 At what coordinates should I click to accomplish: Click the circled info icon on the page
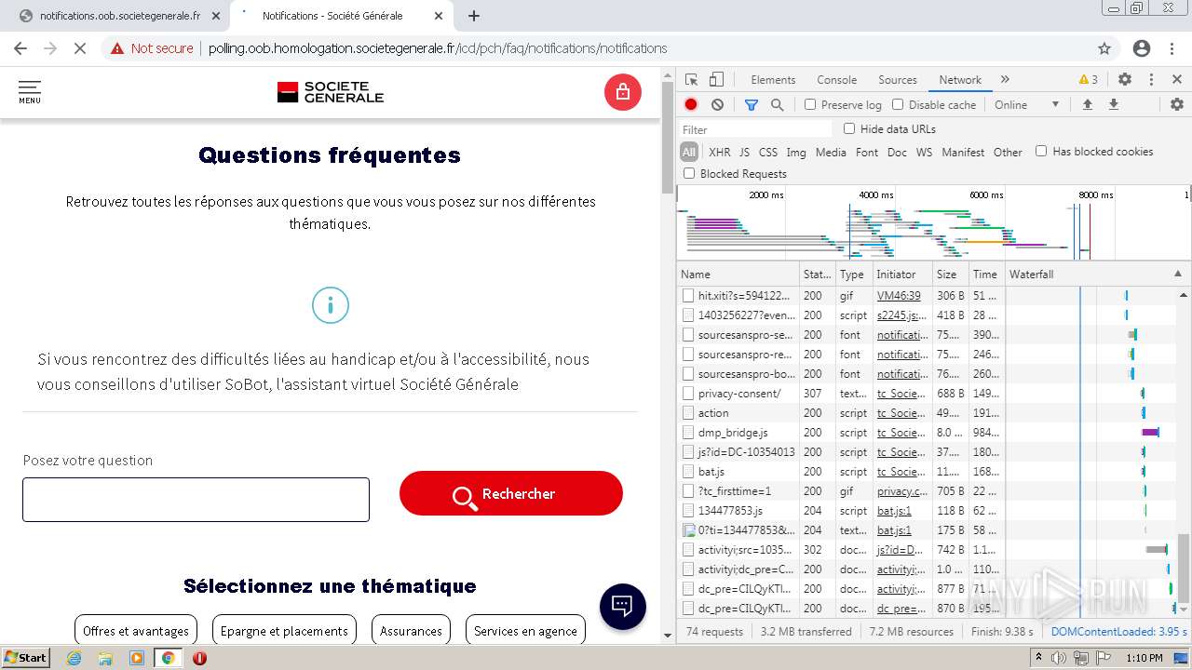point(330,305)
